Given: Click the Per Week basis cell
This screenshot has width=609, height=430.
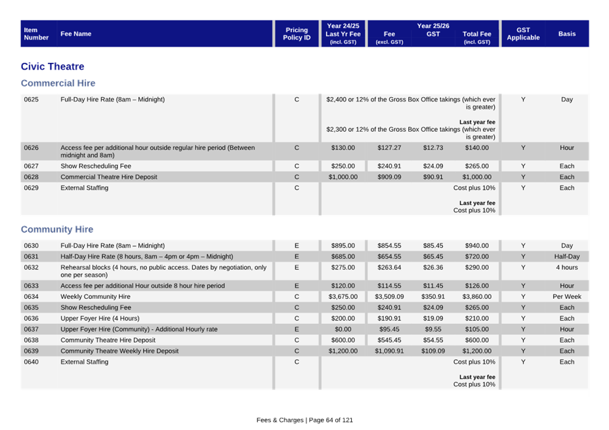Looking at the screenshot, I should click(x=567, y=296).
